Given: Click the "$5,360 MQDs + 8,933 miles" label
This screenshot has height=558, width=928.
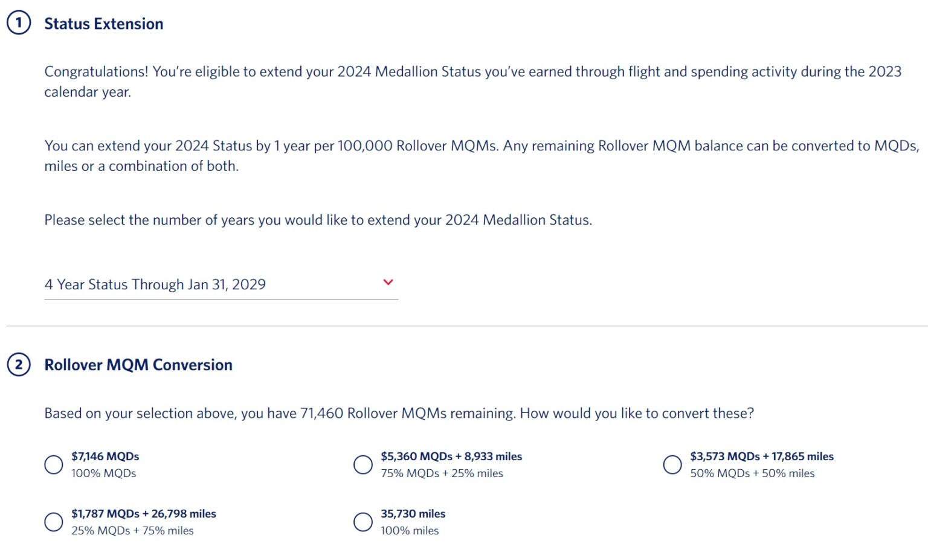Looking at the screenshot, I should (451, 457).
